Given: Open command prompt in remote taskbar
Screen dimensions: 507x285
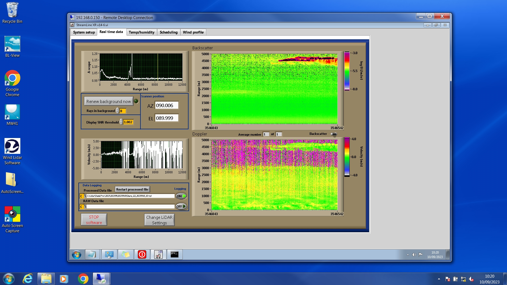Looking at the screenshot, I should 175,254.
